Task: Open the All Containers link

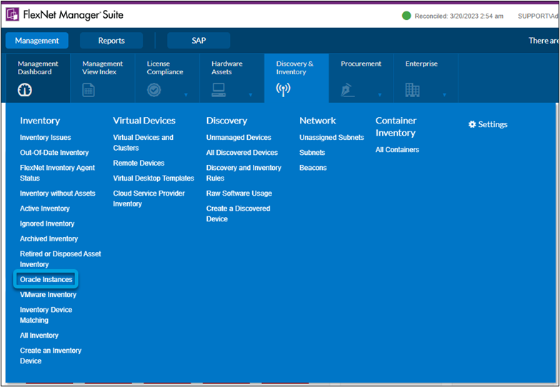Action: click(x=397, y=150)
